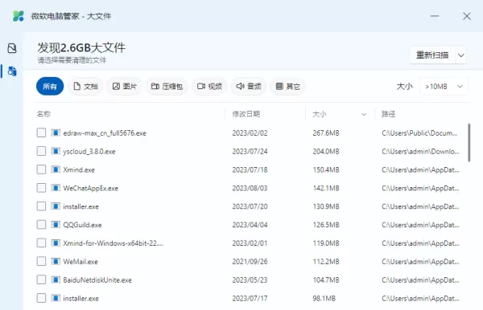Open the deep clean sidebar icon
The width and height of the screenshot is (483, 310).
tap(12, 48)
